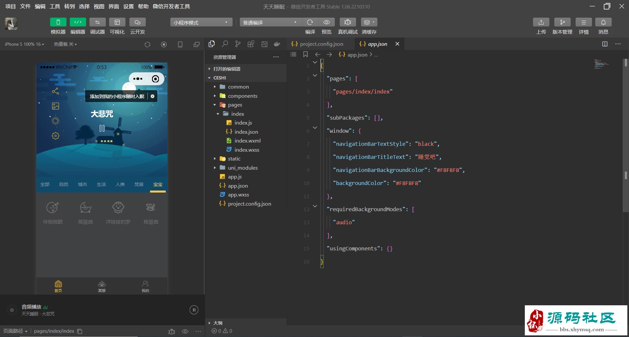Click the 编译 compile refresh icon

(310, 22)
